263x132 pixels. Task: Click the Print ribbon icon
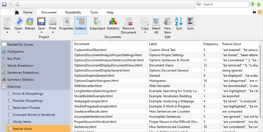[x=53, y=22]
